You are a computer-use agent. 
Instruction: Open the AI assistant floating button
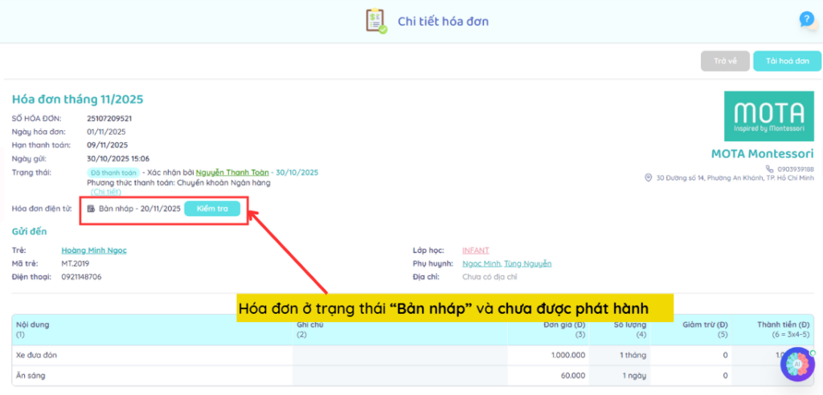(797, 364)
